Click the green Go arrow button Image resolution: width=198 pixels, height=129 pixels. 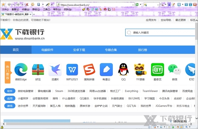(x=137, y=5)
